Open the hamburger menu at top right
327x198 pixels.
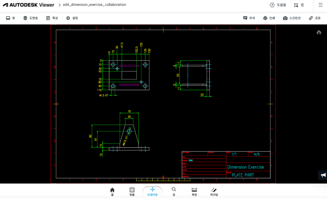[320, 5]
